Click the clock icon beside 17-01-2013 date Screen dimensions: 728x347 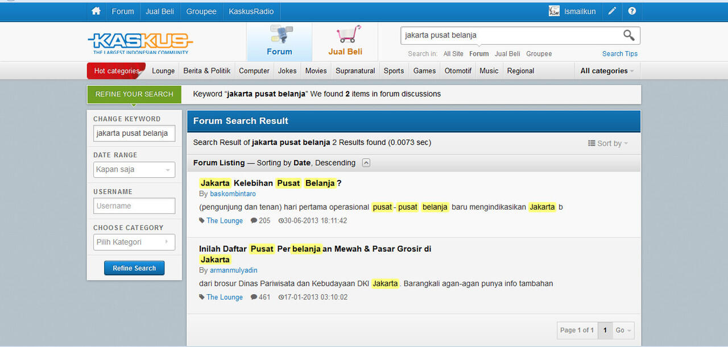click(x=281, y=298)
